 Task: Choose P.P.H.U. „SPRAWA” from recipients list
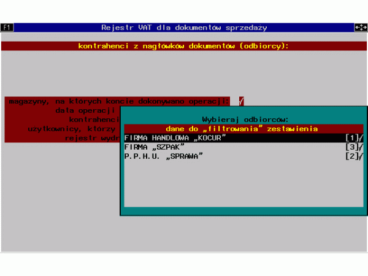click(163, 156)
